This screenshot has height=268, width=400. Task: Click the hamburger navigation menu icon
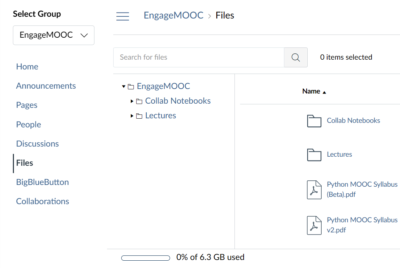(x=123, y=16)
